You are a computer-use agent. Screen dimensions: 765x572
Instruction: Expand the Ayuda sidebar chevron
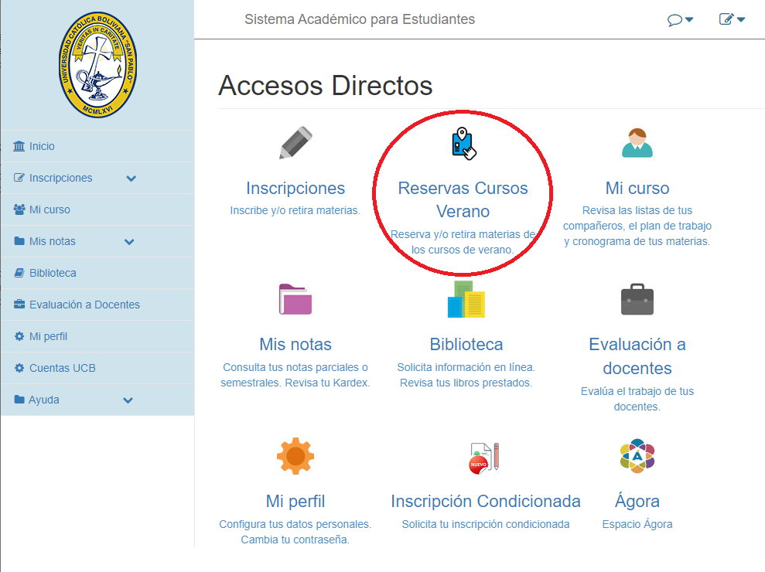(x=128, y=400)
